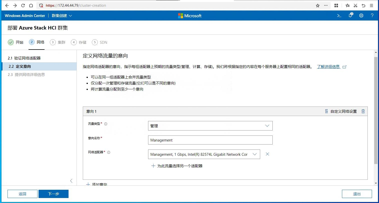Bookmark this page with the star icon
Viewport: 379px width, 203px height.
[318, 5]
